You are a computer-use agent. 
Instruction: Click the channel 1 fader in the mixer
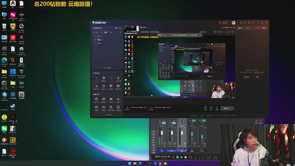[162, 133]
